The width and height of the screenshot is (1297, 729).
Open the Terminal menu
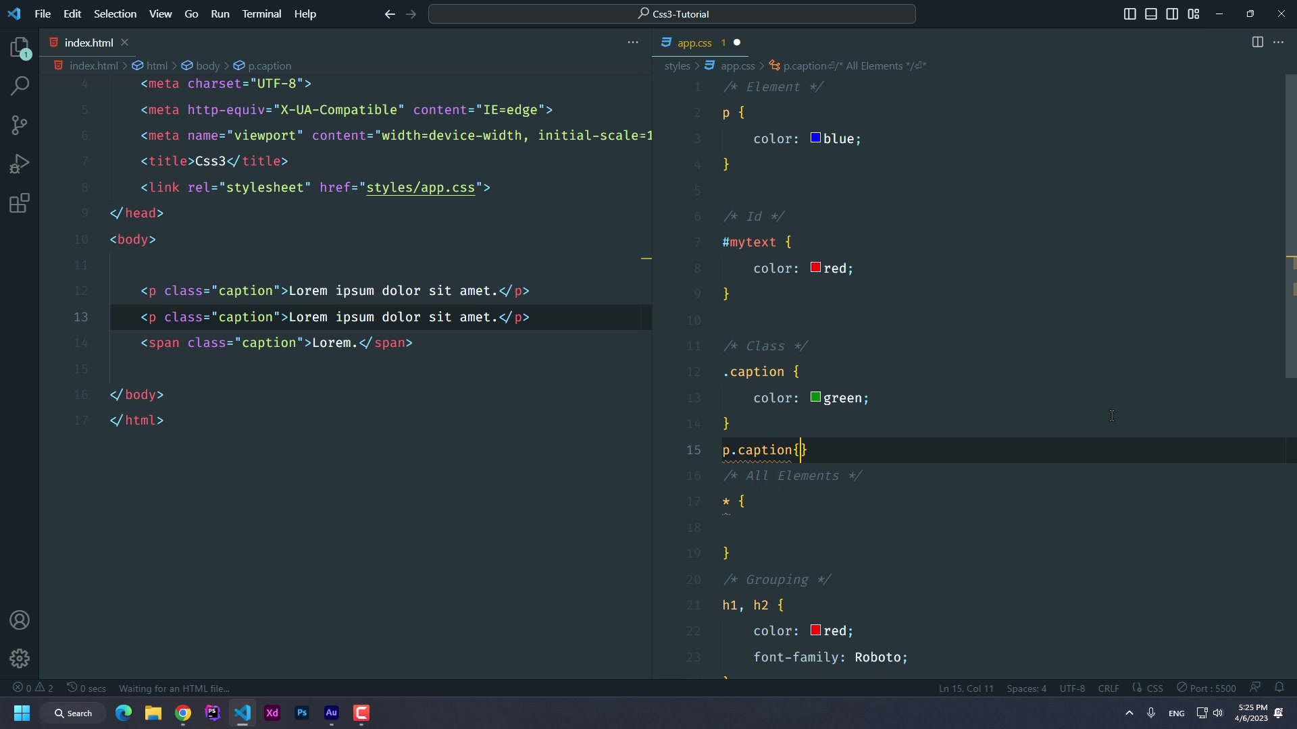[x=261, y=13]
